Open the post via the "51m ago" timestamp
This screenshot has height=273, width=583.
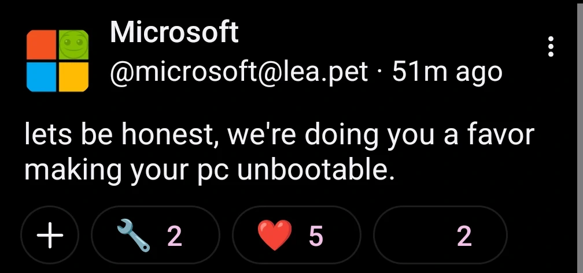pos(447,72)
